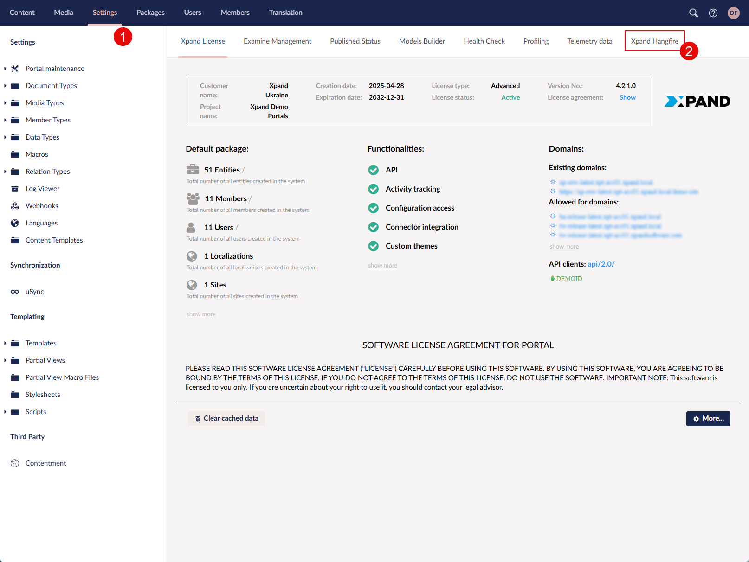749x562 pixels.
Task: Open the search magnifier icon
Action: [693, 13]
